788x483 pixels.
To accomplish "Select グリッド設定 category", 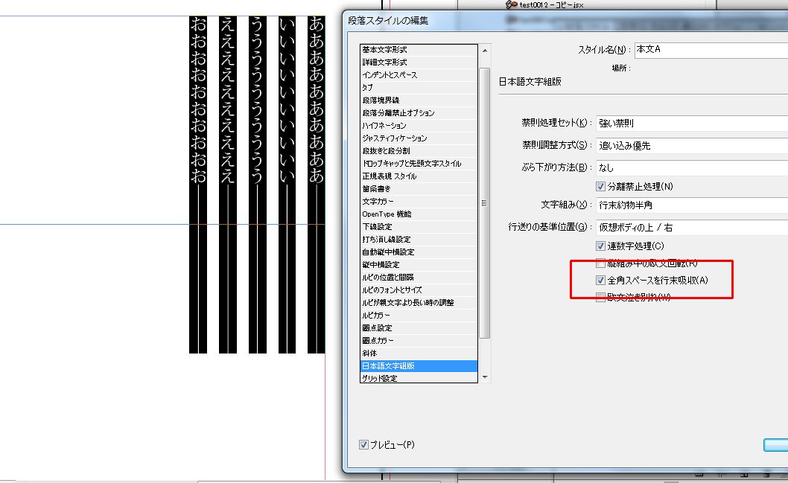I will [x=419, y=378].
